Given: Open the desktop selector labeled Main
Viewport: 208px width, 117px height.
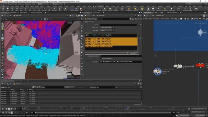Looking at the screenshot, I should pos(58,4).
